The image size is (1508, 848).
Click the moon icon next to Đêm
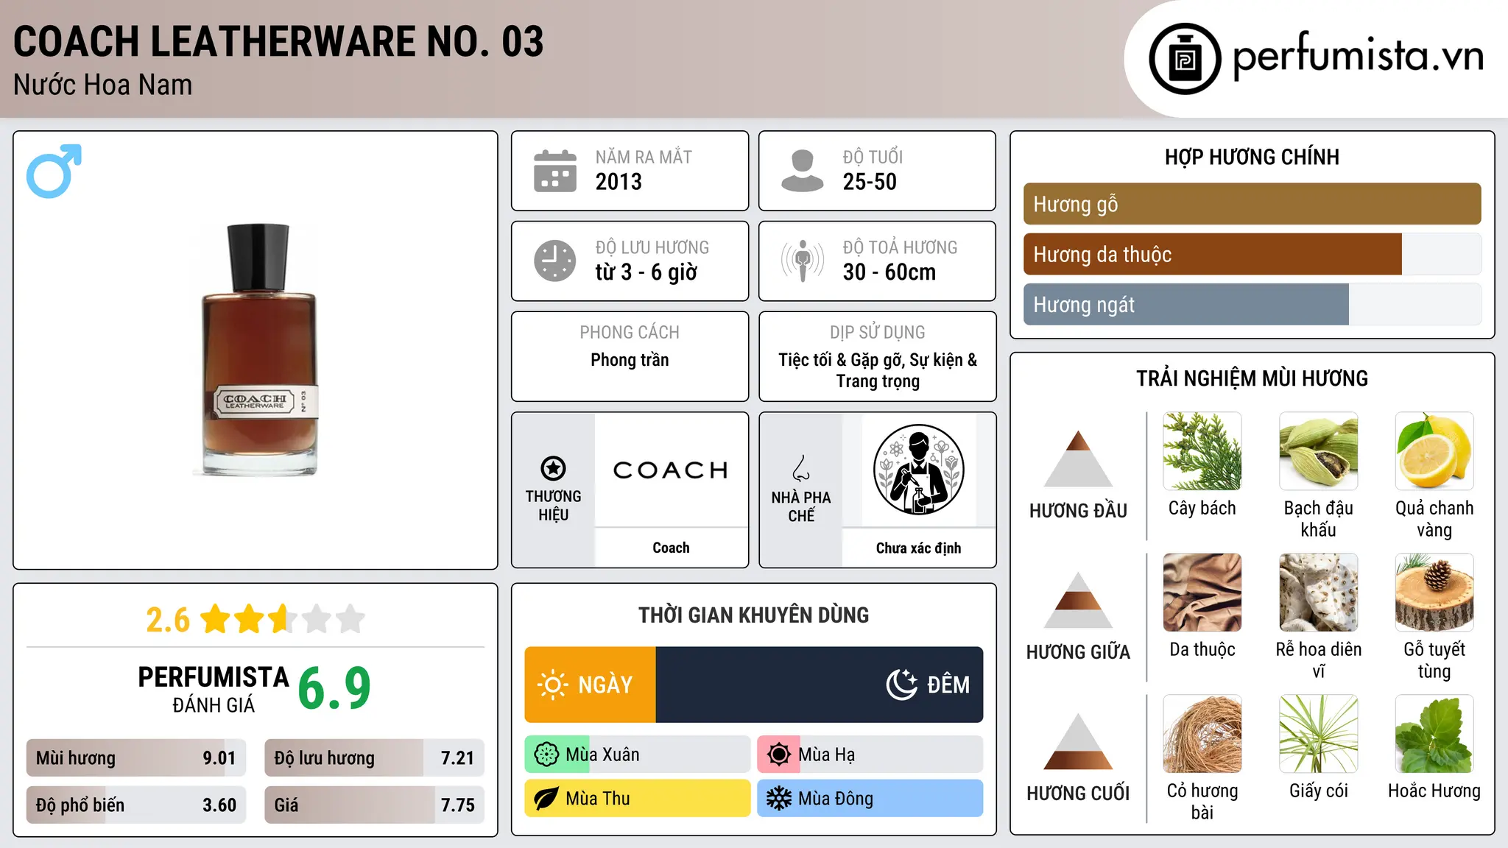pos(902,685)
